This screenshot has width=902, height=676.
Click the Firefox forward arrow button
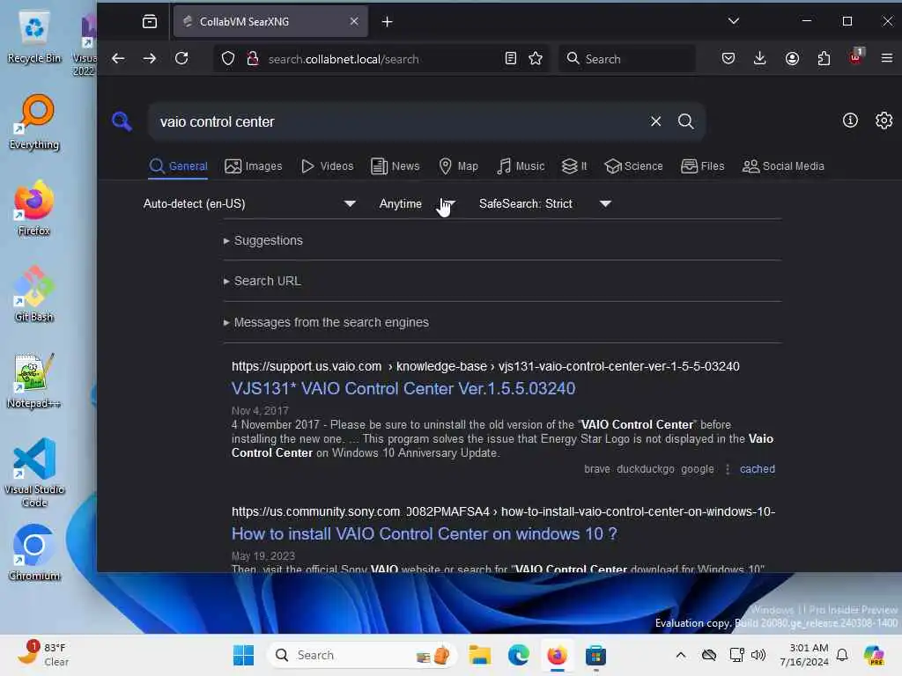click(x=150, y=59)
